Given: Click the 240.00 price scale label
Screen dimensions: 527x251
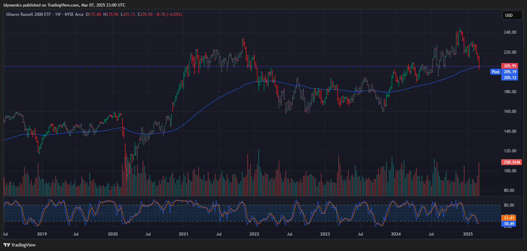Looking at the screenshot, I should (x=509, y=32).
